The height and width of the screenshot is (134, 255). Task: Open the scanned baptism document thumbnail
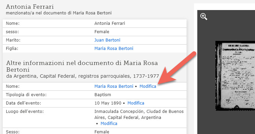(235, 76)
